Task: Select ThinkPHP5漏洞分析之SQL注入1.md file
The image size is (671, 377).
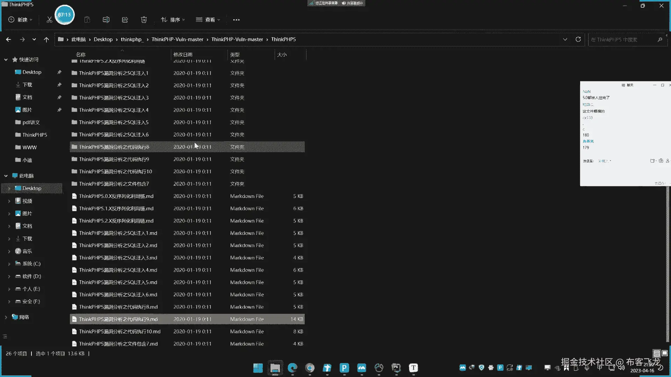Action: click(x=118, y=233)
